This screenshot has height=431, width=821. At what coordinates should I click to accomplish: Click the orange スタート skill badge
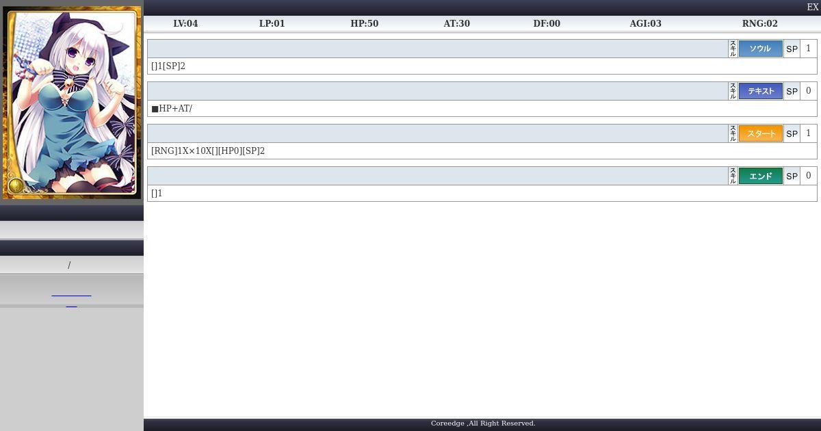[x=760, y=133]
